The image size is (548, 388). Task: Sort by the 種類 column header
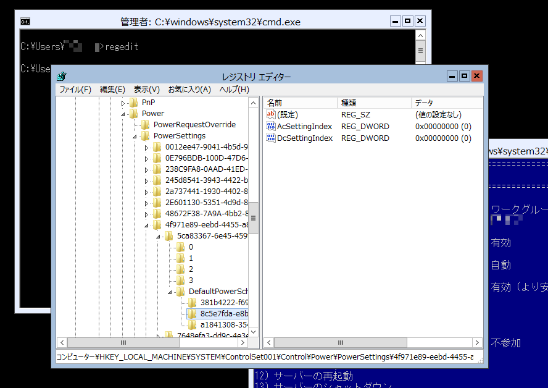tap(375, 103)
